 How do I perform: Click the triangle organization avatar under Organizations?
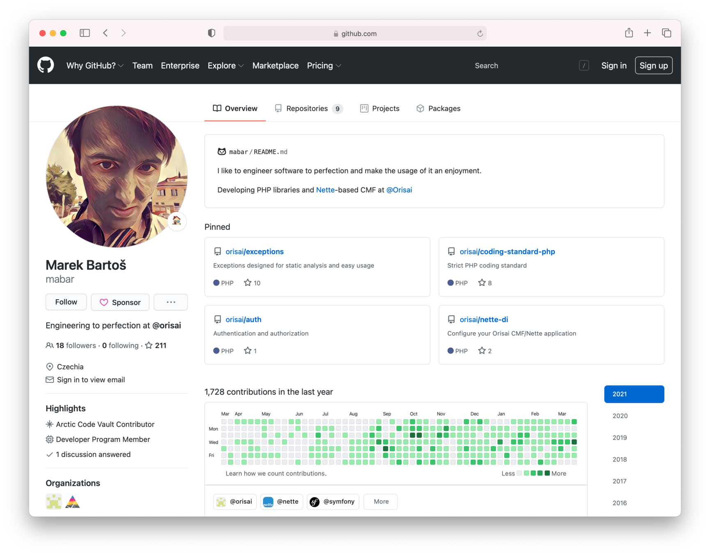point(73,502)
